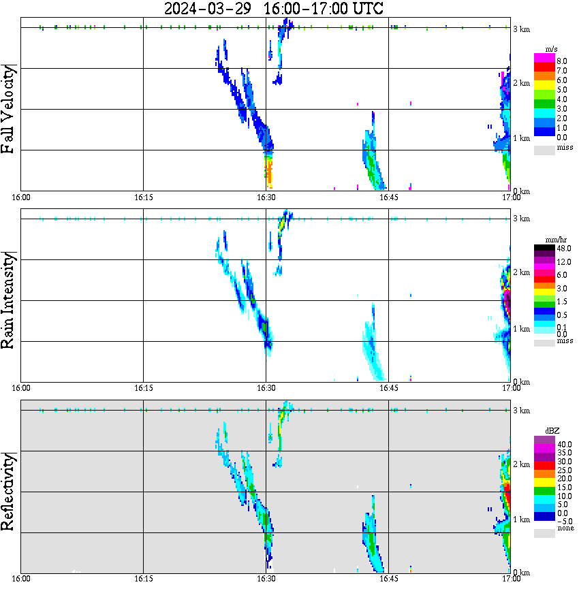579x591 pixels.
Task: Click the chart title date 2024-03-29
Action: (x=208, y=8)
